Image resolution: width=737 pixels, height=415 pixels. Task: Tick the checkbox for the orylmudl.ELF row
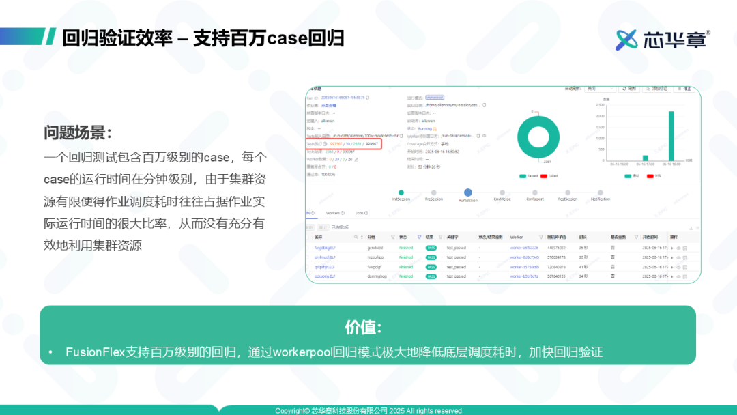click(307, 257)
